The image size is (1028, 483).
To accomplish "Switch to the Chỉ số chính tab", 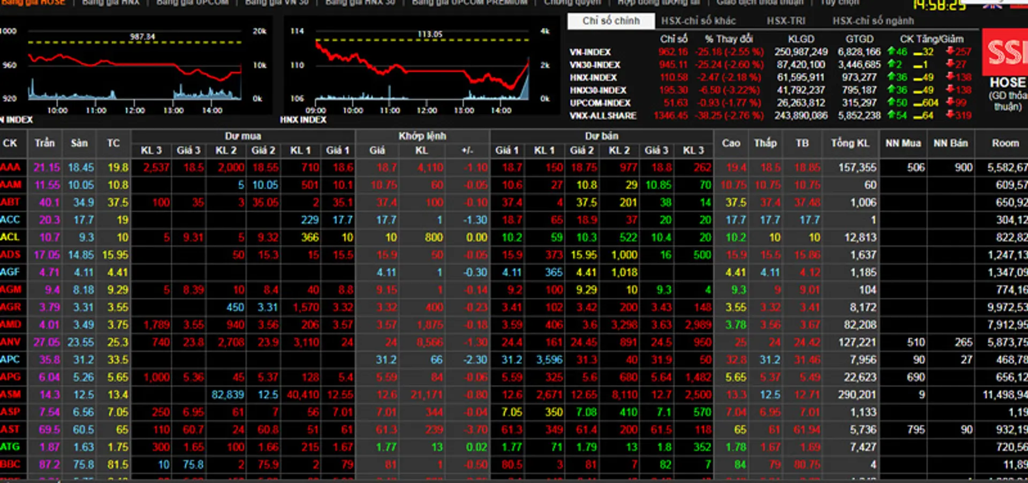I will [611, 21].
